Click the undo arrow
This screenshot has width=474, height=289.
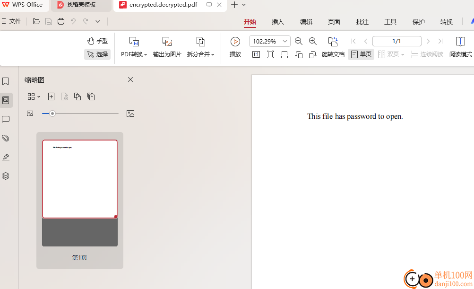click(73, 21)
